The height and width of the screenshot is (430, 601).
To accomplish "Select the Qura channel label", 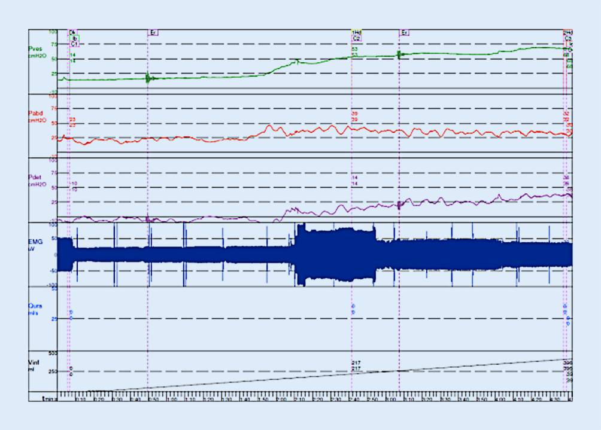I will click(35, 306).
